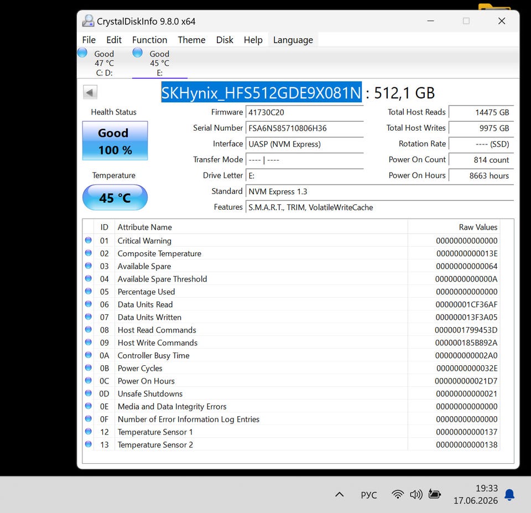Click the Standard field NVM Express 1.3
The height and width of the screenshot is (513, 531).
(379, 191)
